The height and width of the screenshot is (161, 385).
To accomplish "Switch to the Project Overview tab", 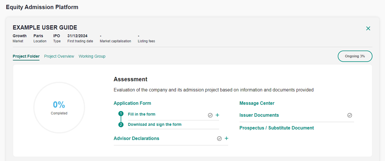I will 59,56.
